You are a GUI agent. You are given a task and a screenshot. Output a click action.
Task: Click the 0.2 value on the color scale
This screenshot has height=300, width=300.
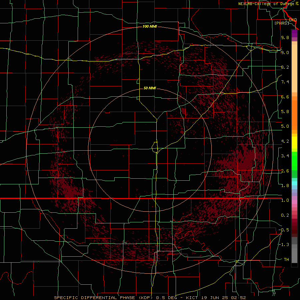tap(285, 215)
